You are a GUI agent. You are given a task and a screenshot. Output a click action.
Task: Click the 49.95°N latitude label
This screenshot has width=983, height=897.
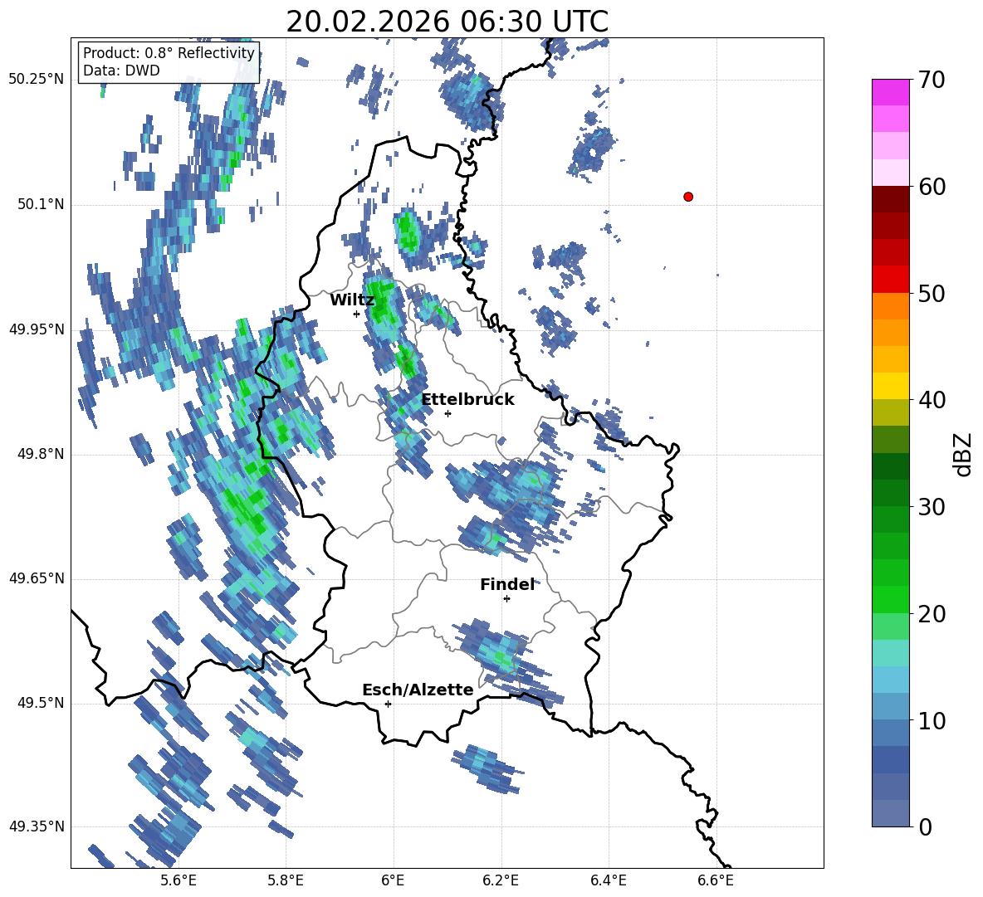37,329
